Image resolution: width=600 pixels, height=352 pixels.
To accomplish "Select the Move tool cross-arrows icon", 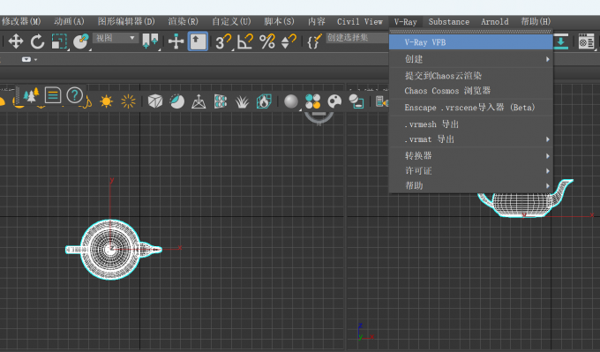I will pos(16,41).
